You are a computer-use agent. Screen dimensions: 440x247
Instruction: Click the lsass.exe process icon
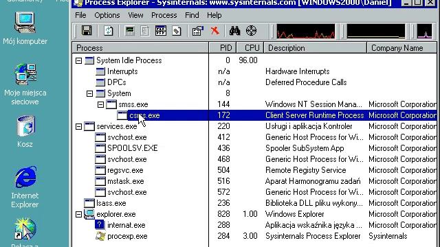click(89, 203)
